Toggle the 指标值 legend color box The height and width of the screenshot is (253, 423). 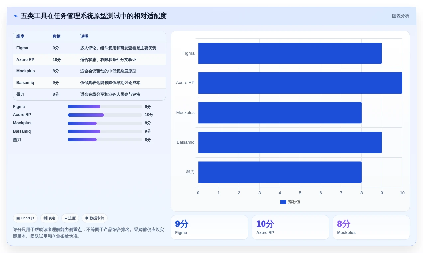pyautogui.click(x=283, y=202)
